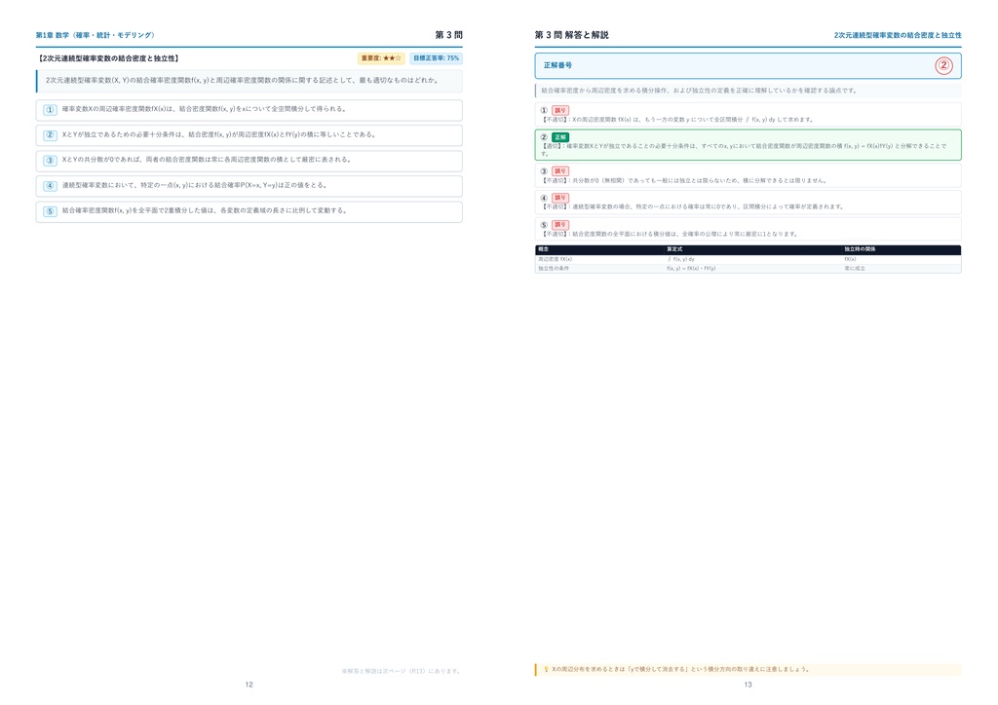Click the explanation starting 【不適切】：Xの周辺密度関数

point(677,120)
